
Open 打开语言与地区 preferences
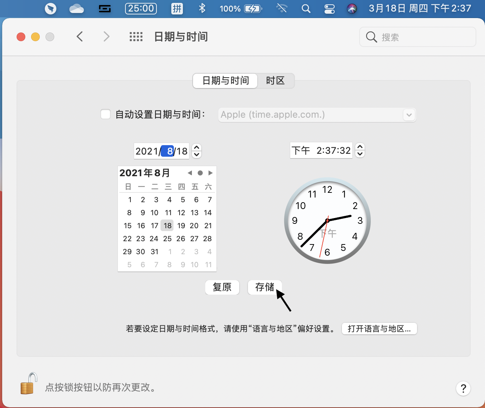379,329
